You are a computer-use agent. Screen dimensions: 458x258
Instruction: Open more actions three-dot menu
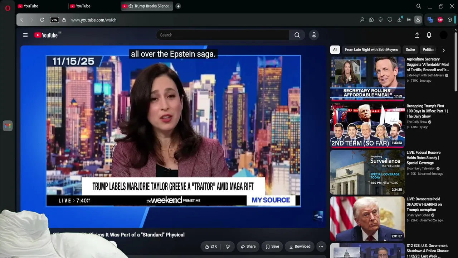[x=321, y=247]
